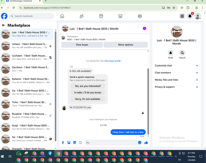Click the purple conversation information icon

[x=145, y=28]
